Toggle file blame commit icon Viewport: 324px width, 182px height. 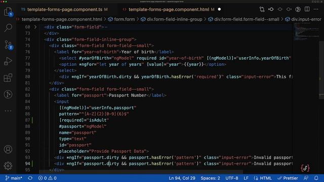tap(280, 9)
